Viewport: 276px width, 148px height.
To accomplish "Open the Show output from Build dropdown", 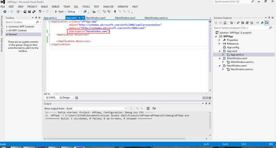I will (96, 108).
